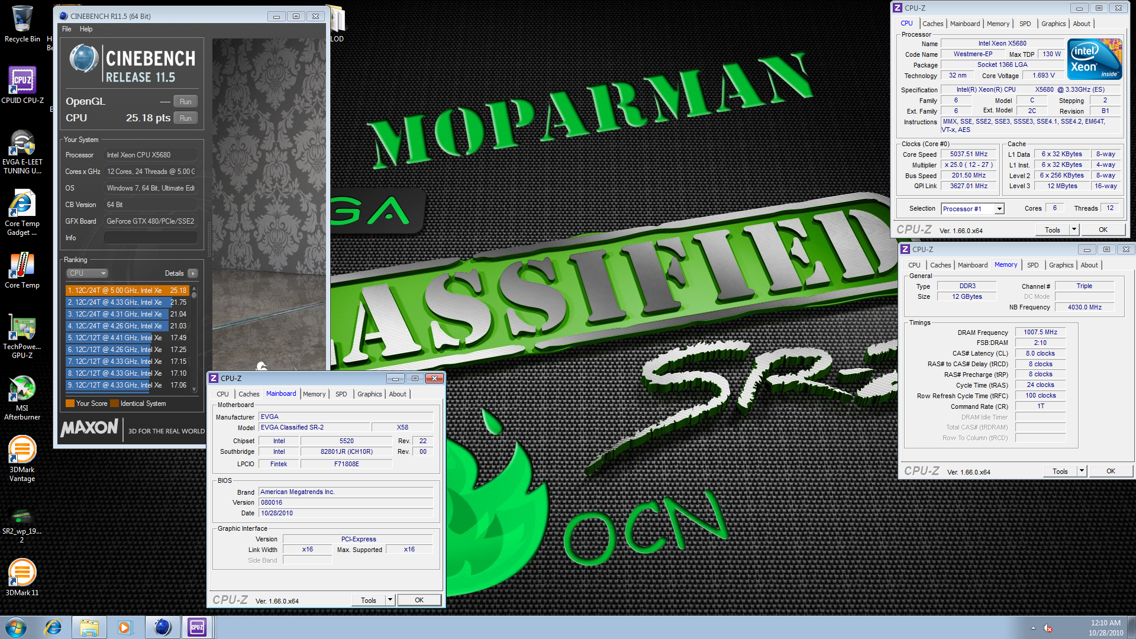Viewport: 1136px width, 639px height.
Task: Run the OpenGL benchmark
Action: pos(186,102)
